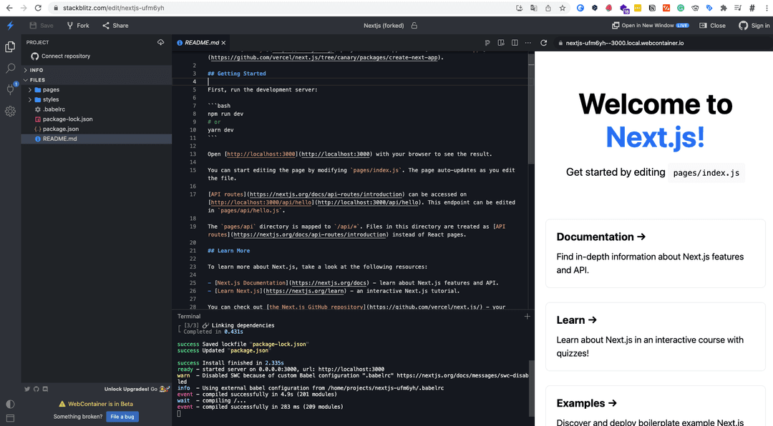Toggle the color theme contrast icon
This screenshot has width=773, height=426.
10,405
